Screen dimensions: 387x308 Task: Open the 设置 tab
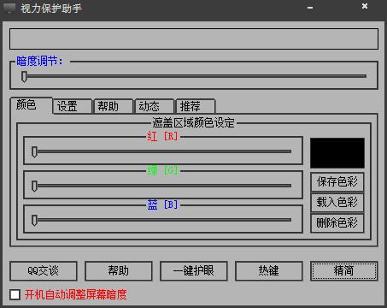[x=73, y=106]
